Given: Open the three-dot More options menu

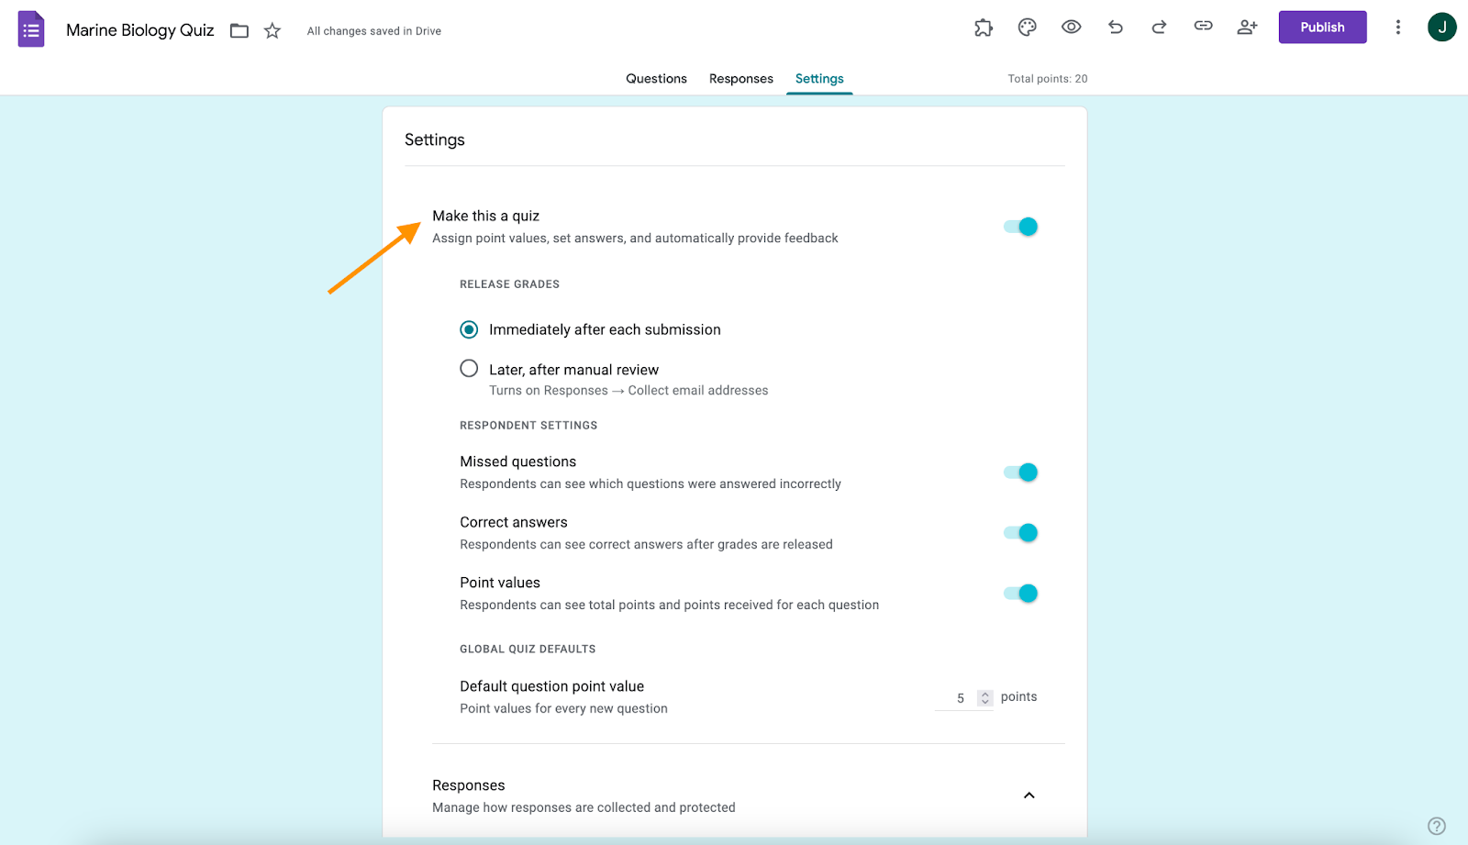Looking at the screenshot, I should point(1397,28).
